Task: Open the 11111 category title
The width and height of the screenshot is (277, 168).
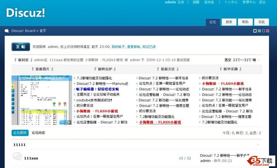Action: tap(19, 145)
